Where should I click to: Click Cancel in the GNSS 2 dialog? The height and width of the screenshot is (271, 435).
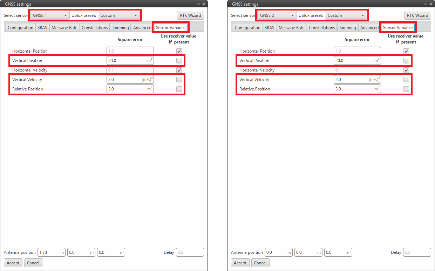coord(260,263)
